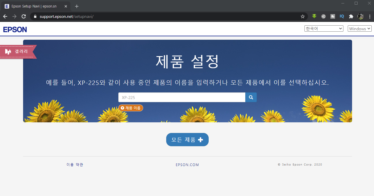
Task: Go back with the browser back arrow
Action: (5, 16)
